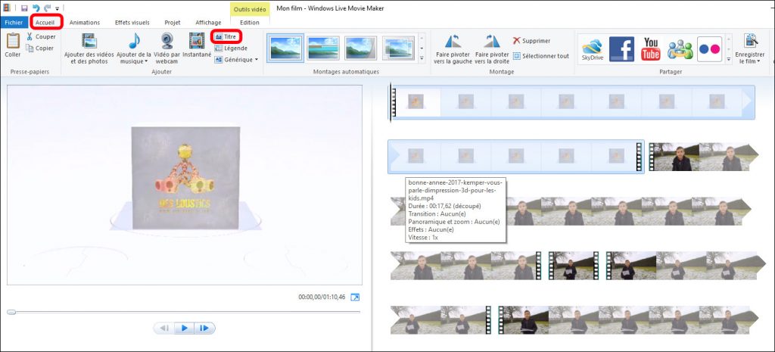Publish the movie to YouTube
Screen dimensions: 775x352
[x=651, y=49]
